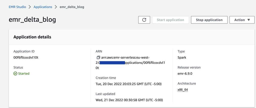Click the x86_64 architecture value
The width and height of the screenshot is (256, 108).
pos(182,90)
